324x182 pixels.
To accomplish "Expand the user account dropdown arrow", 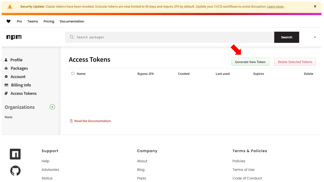I will pos(315,37).
